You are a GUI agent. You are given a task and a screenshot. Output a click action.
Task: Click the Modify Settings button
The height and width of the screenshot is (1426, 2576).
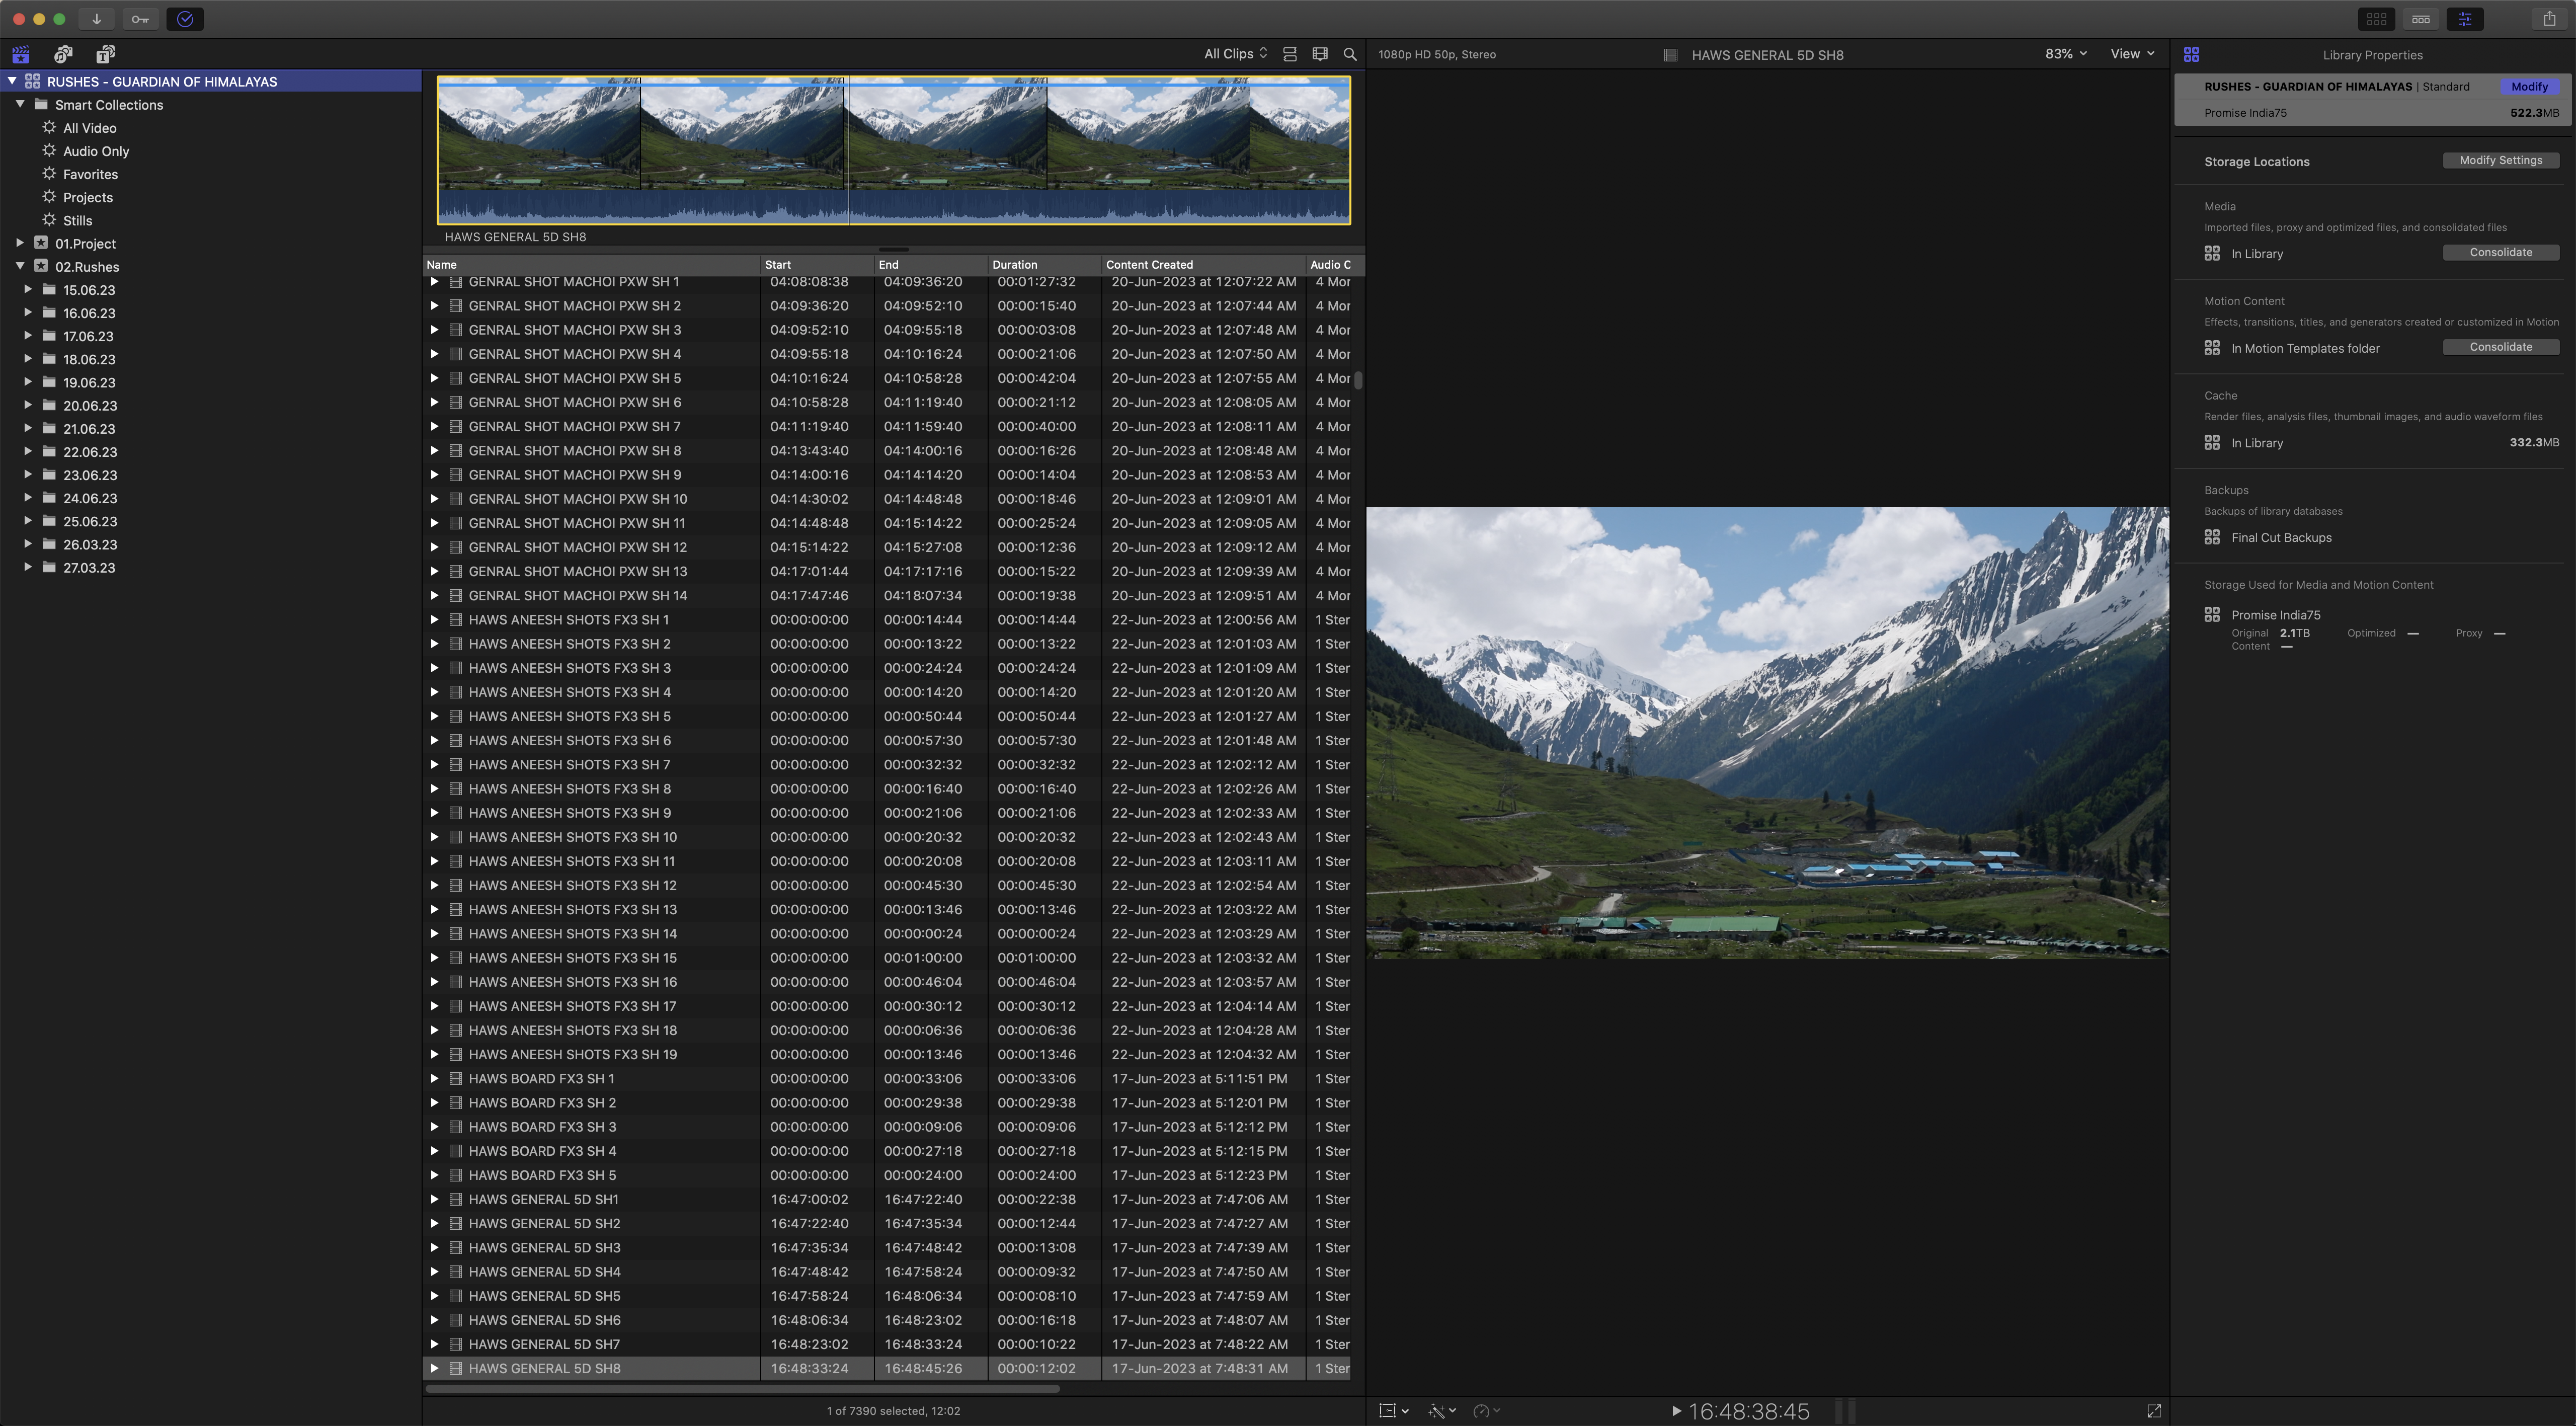click(x=2500, y=160)
